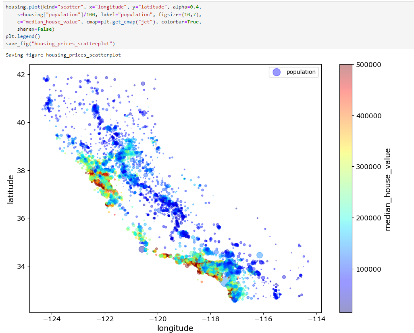414x333 pixels.
Task: Click the 300000 colorbar tick label
Action: [x=368, y=167]
